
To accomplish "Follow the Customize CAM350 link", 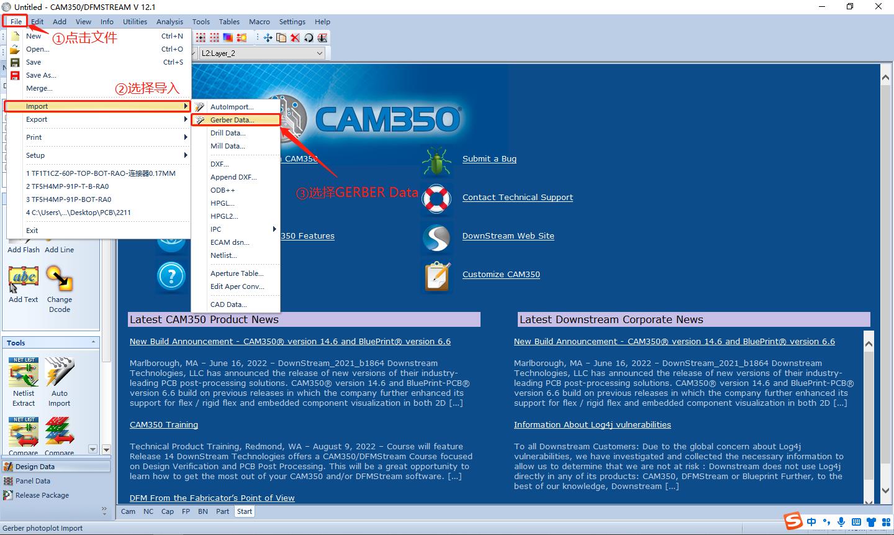I will coord(500,275).
